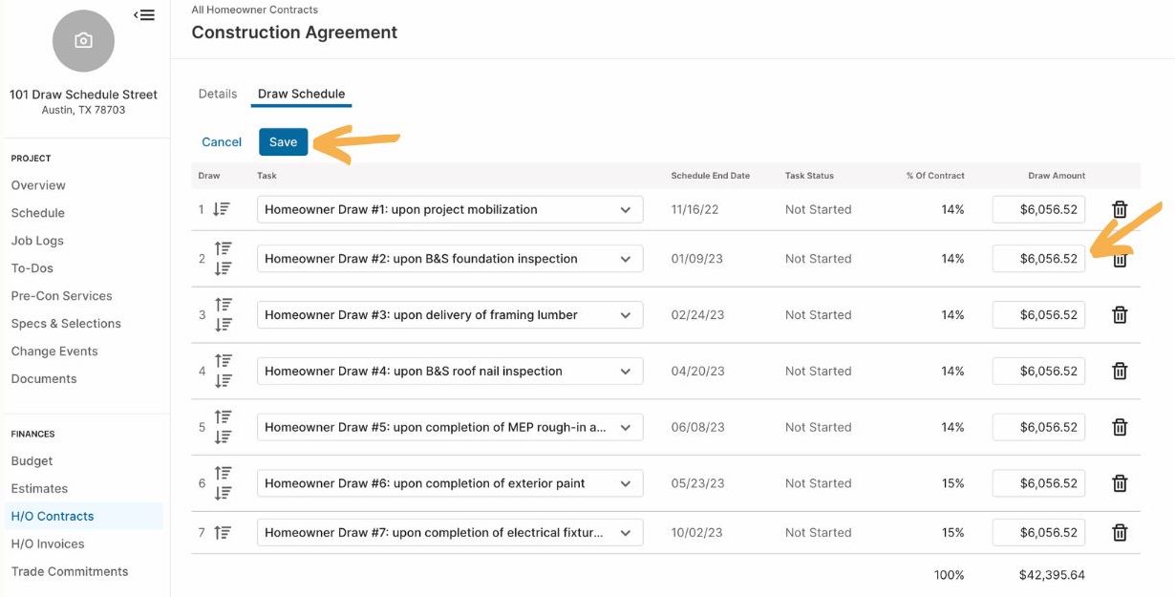Open task dropdown for Homeowner Draw #6
The width and height of the screenshot is (1175, 597).
pyautogui.click(x=450, y=483)
